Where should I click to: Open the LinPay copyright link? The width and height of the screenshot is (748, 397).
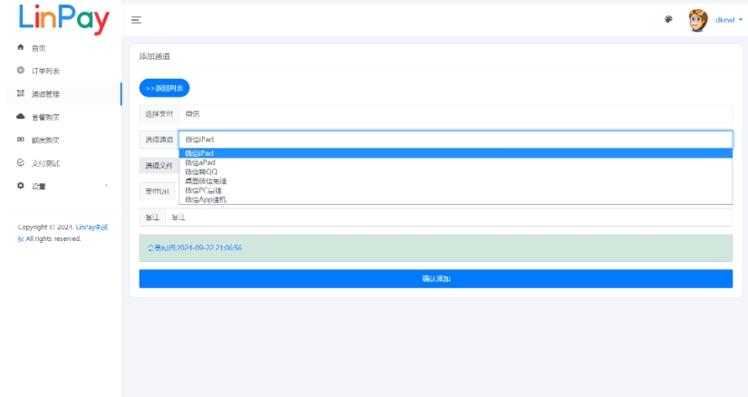point(92,228)
